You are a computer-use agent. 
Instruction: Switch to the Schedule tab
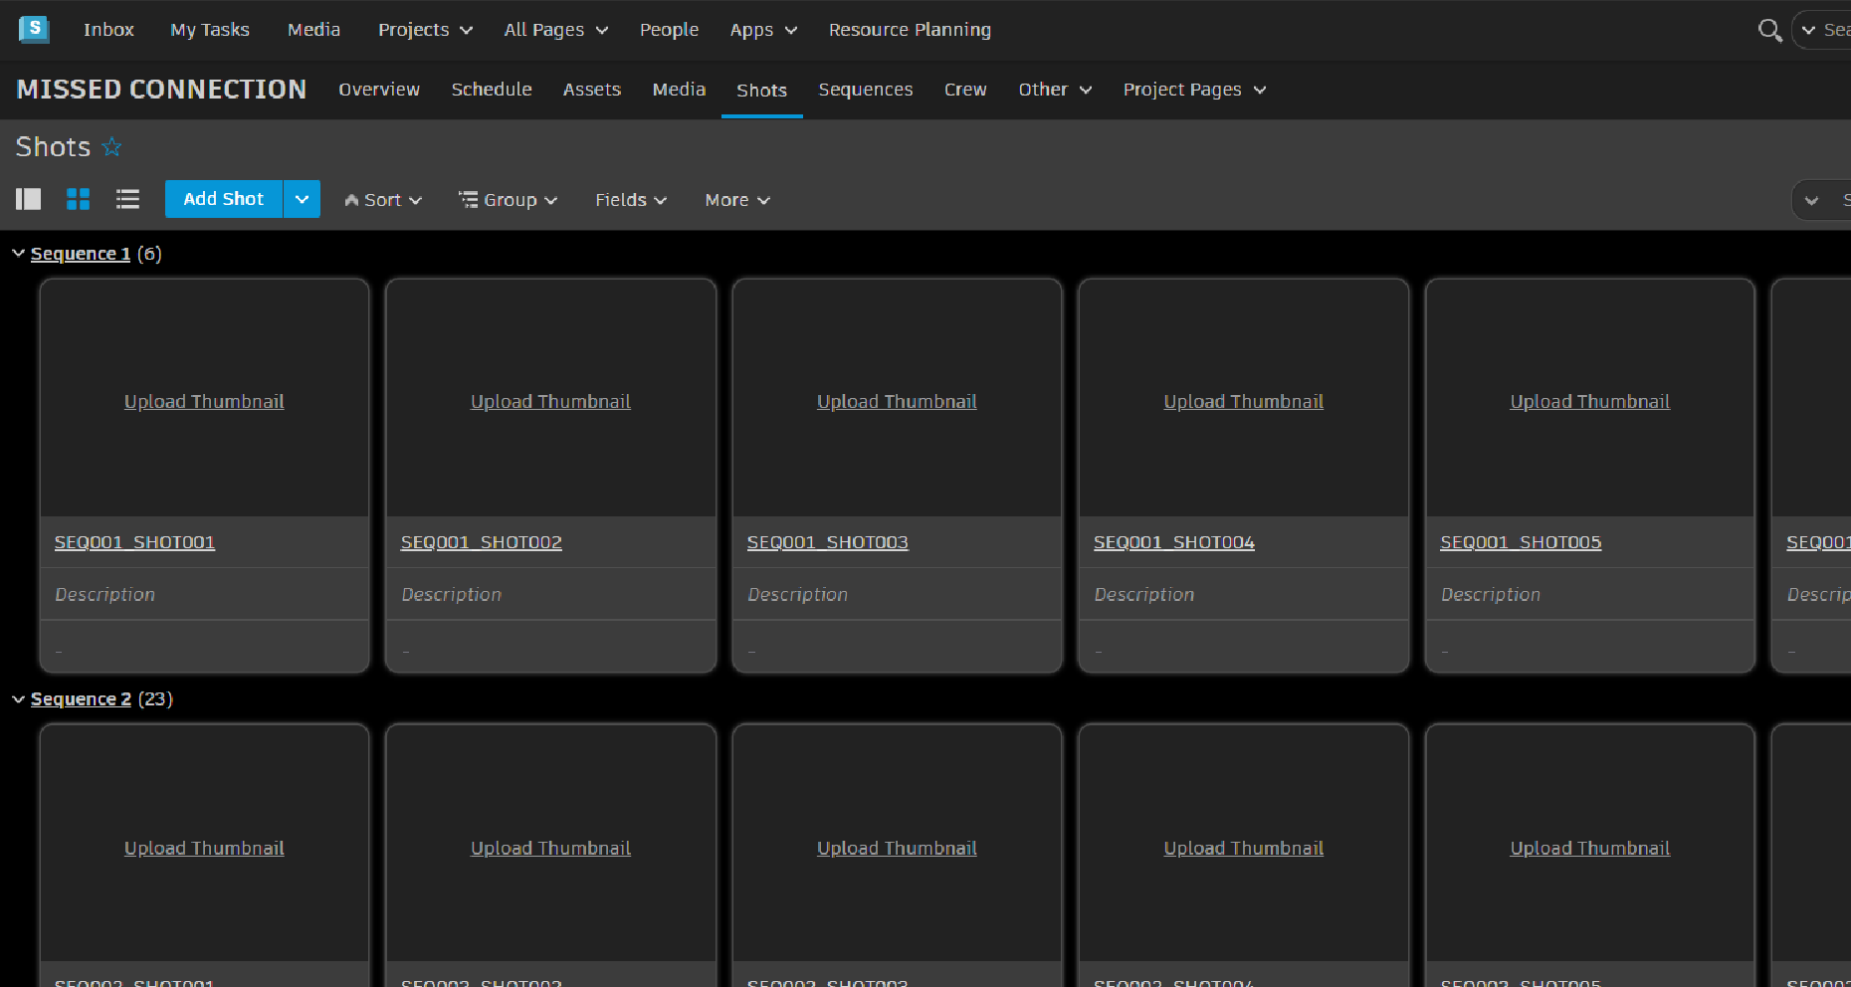pyautogui.click(x=492, y=90)
